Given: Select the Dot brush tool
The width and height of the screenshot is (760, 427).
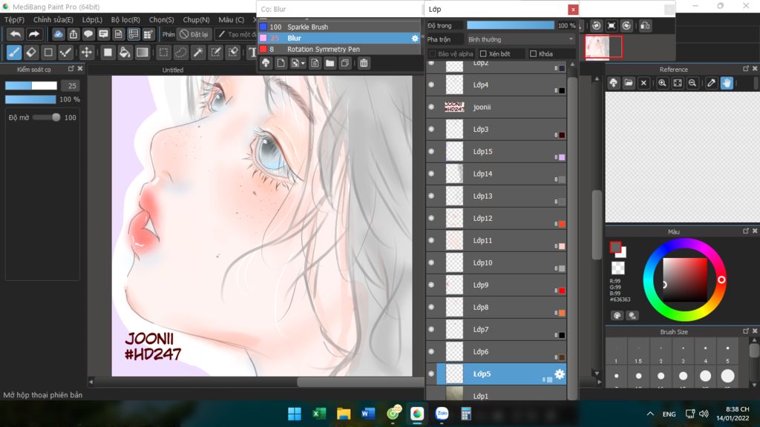Looking at the screenshot, I should [65, 53].
